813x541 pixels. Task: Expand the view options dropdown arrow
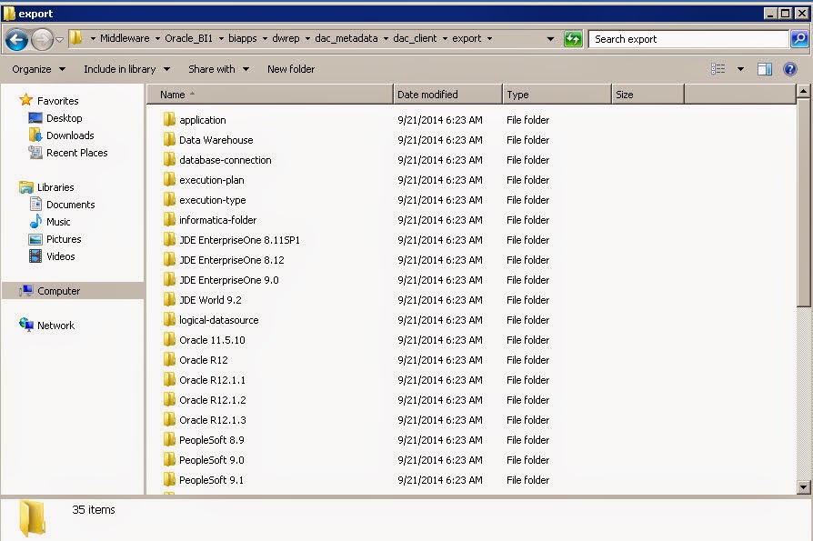click(740, 69)
